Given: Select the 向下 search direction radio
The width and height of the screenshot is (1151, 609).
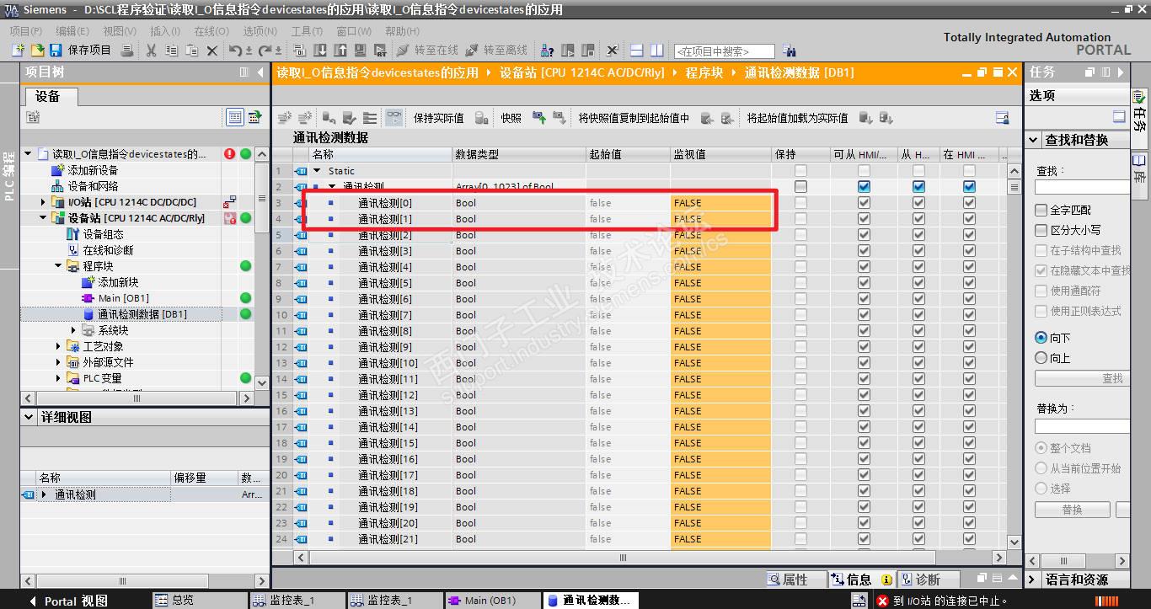Looking at the screenshot, I should pyautogui.click(x=1041, y=338).
